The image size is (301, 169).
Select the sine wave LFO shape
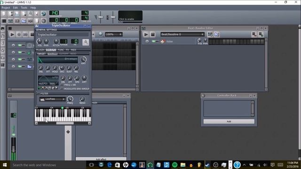[x=40, y=88]
